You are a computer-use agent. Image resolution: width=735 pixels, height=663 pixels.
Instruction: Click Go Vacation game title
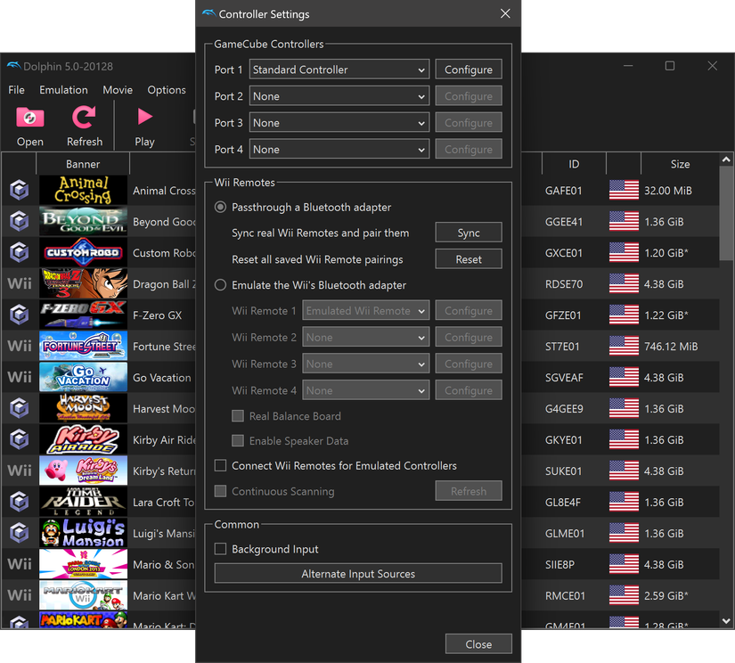[162, 378]
